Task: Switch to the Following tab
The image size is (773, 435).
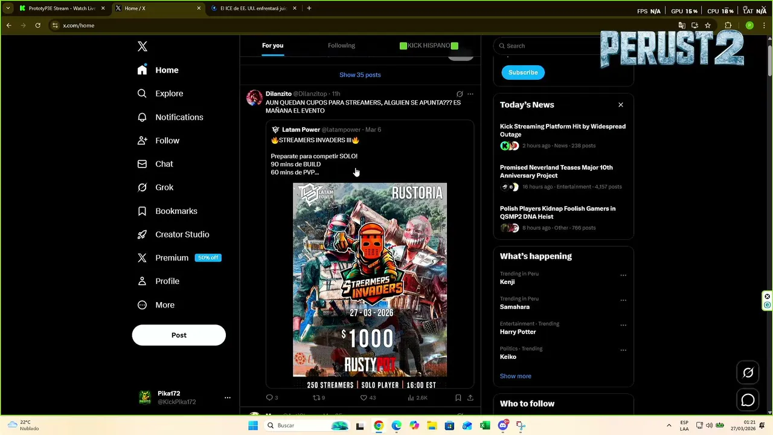Action: coord(341,45)
